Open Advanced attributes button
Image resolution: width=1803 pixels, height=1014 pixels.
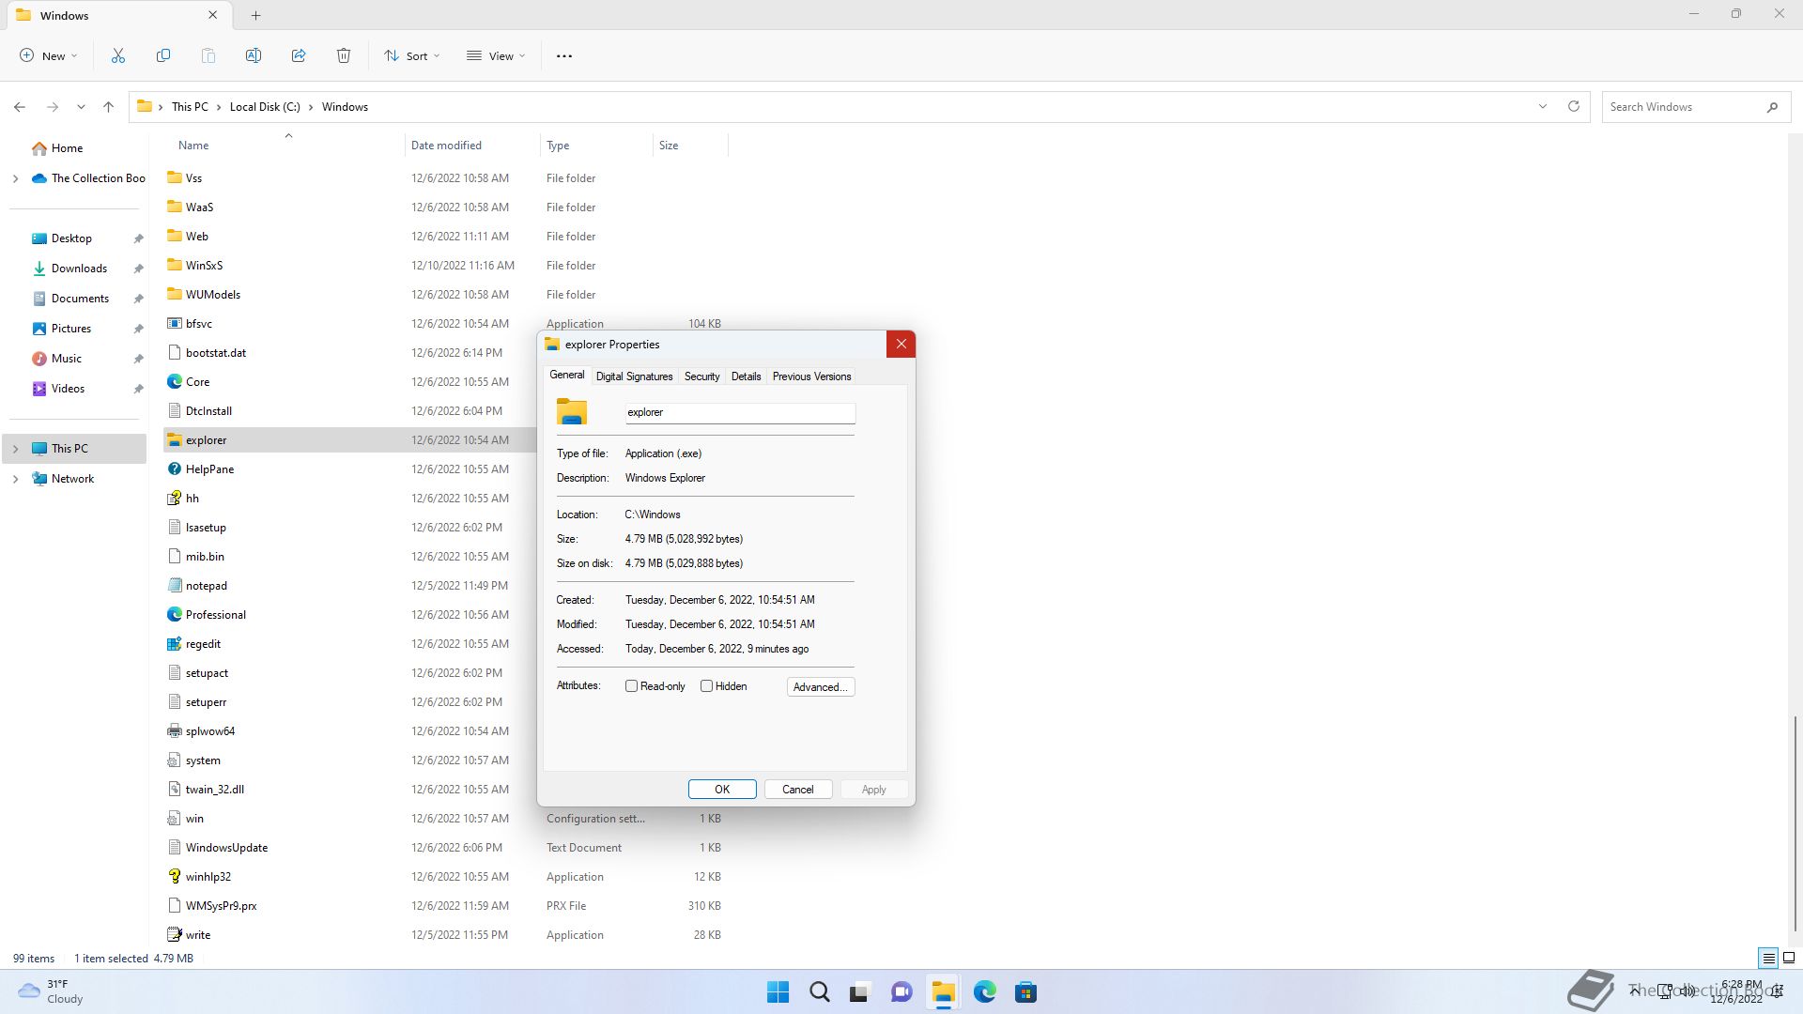coord(821,687)
